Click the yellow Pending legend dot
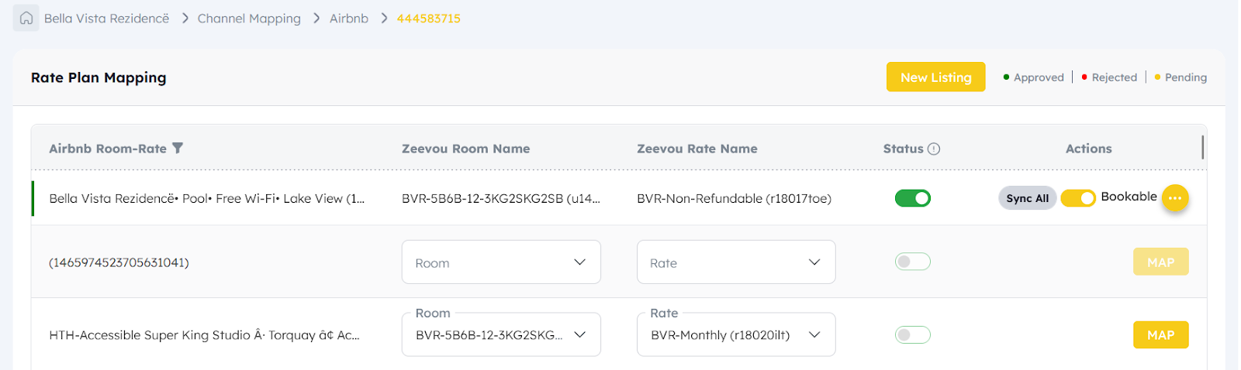This screenshot has width=1241, height=370. point(1157,77)
